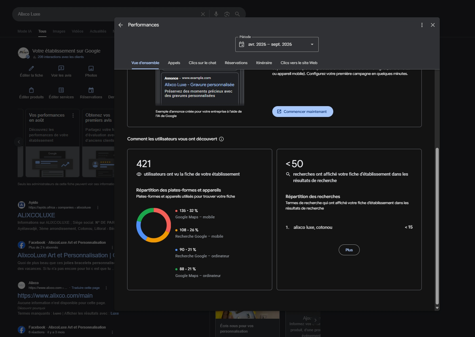The height and width of the screenshot is (337, 475).
Task: Click the Éditer la fiche pencil icon
Action: click(x=32, y=68)
